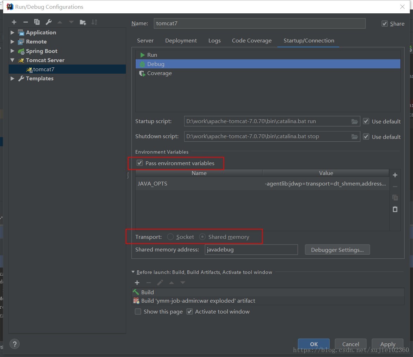Click Value column header in variables table

click(x=326, y=173)
